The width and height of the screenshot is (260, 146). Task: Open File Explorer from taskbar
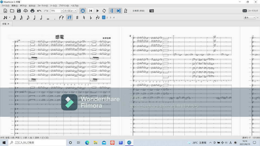pos(96,142)
